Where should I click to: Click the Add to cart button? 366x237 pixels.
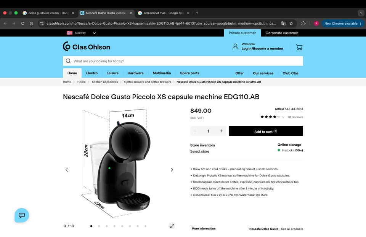pos(266,131)
